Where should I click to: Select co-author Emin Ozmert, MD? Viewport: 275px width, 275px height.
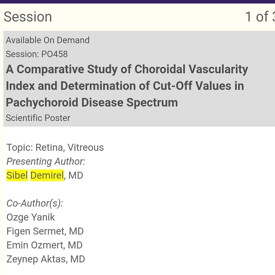pos(44,245)
